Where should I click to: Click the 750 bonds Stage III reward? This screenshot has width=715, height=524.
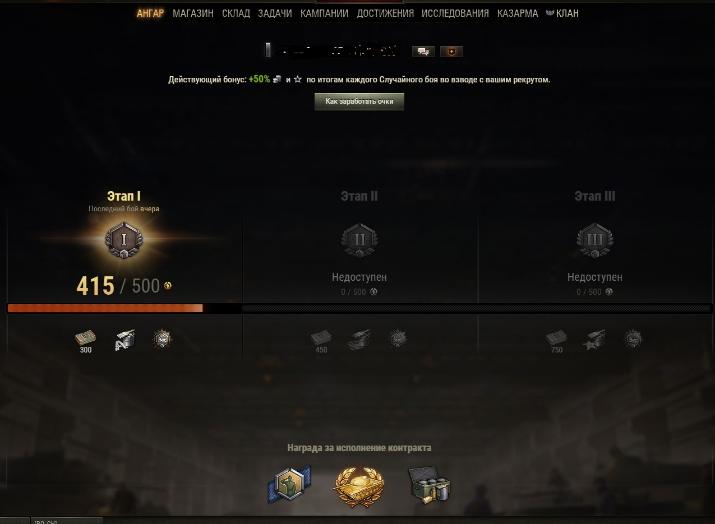point(557,338)
